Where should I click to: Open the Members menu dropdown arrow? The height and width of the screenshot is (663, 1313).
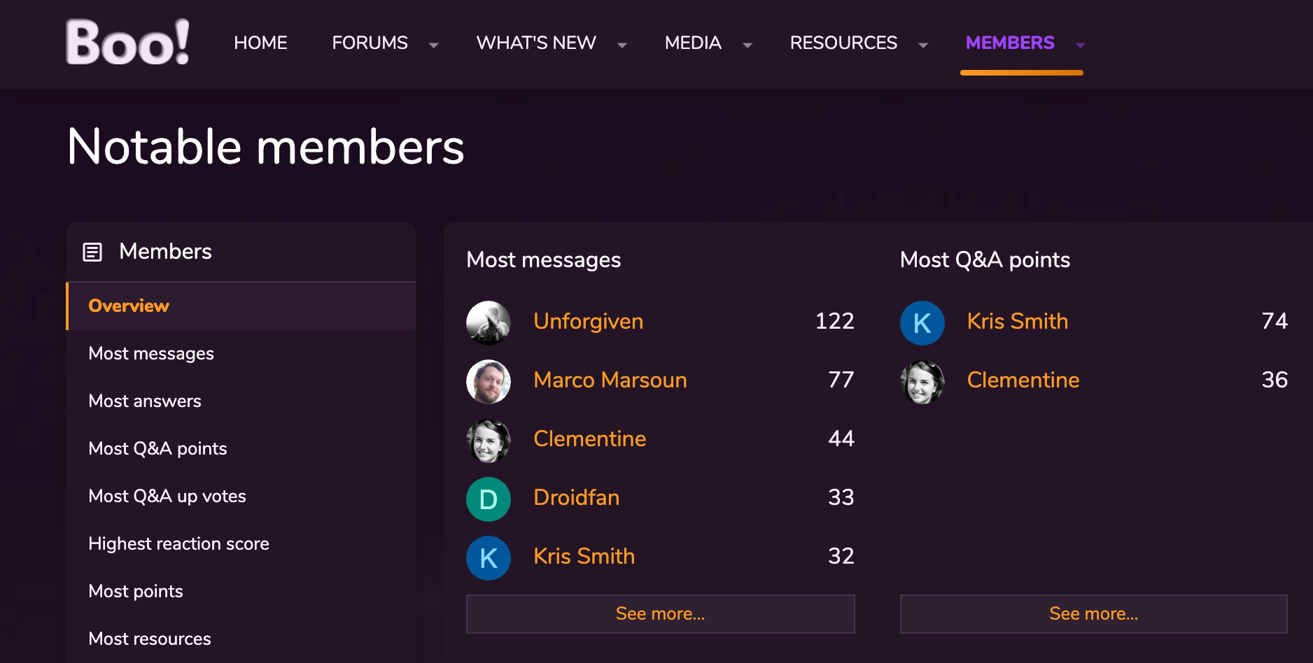coord(1081,45)
